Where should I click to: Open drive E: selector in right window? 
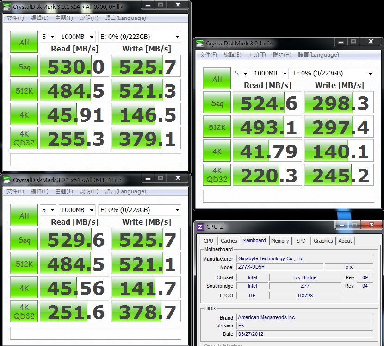point(332,74)
